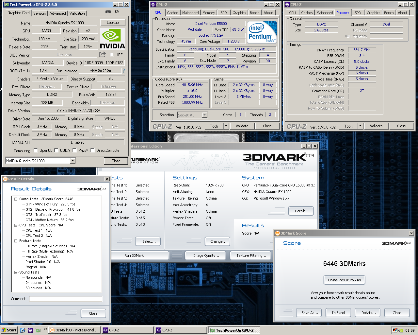The height and width of the screenshot is (335, 418).
Task: Open Bench tab in CPU-Z CPU window
Action: coord(255,13)
